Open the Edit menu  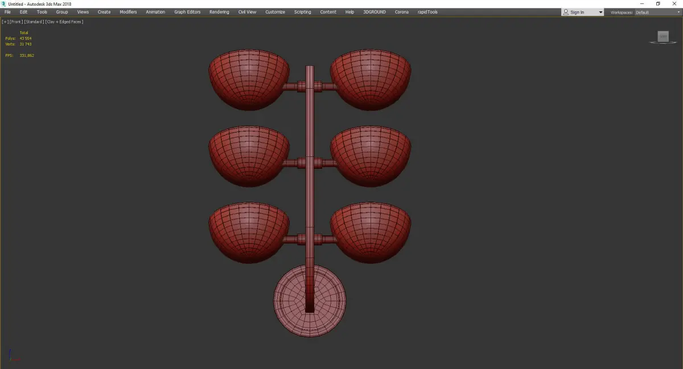[23, 12]
